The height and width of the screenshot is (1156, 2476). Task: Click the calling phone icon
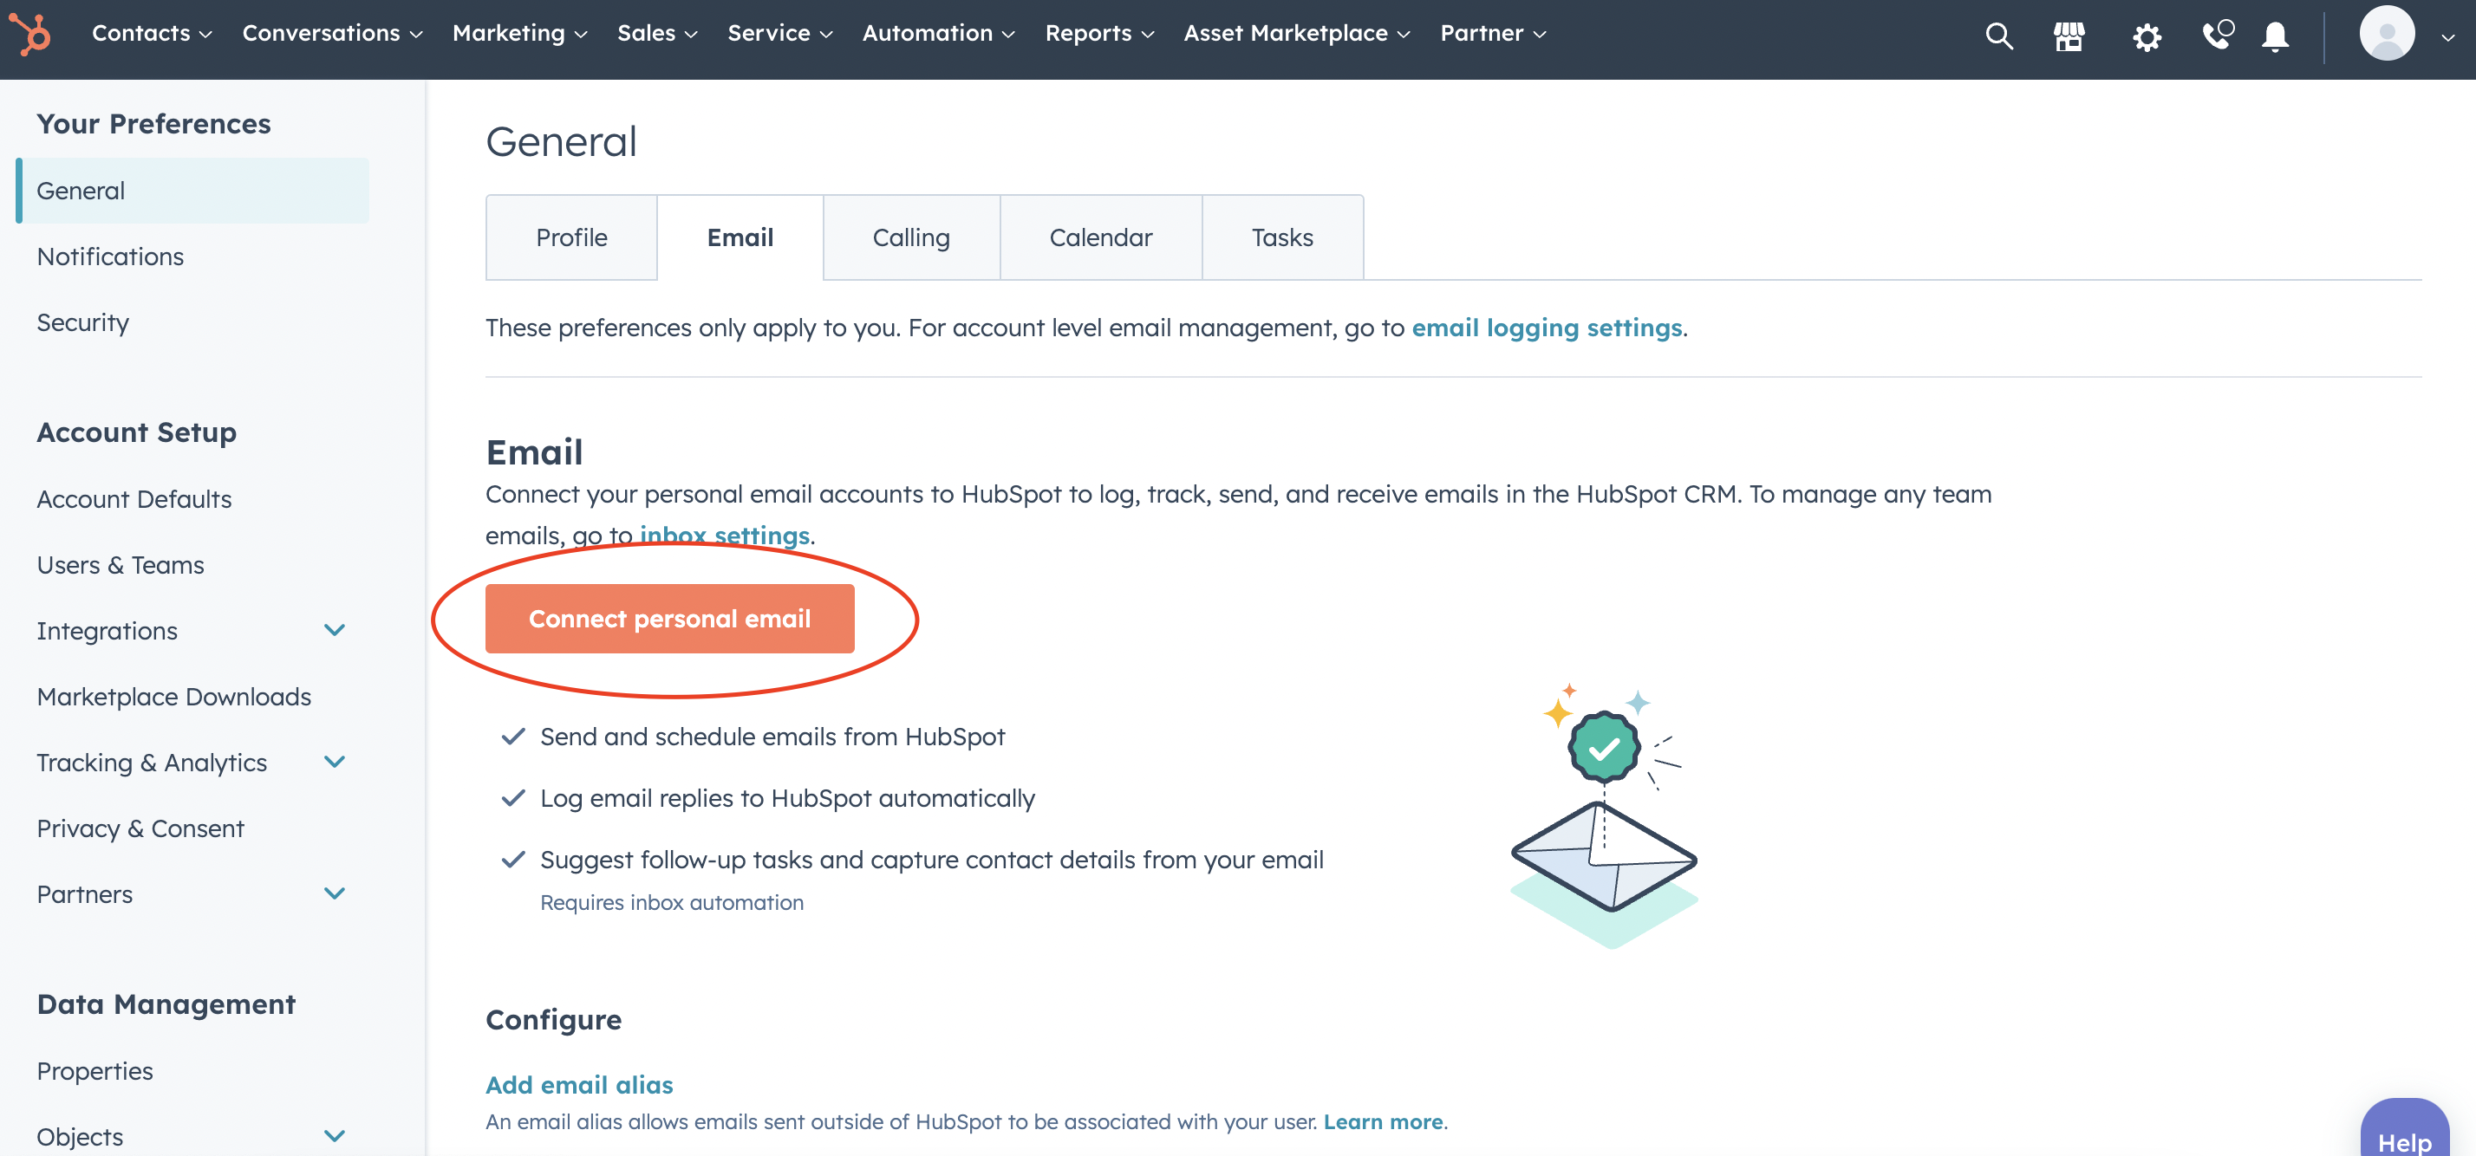click(2218, 35)
